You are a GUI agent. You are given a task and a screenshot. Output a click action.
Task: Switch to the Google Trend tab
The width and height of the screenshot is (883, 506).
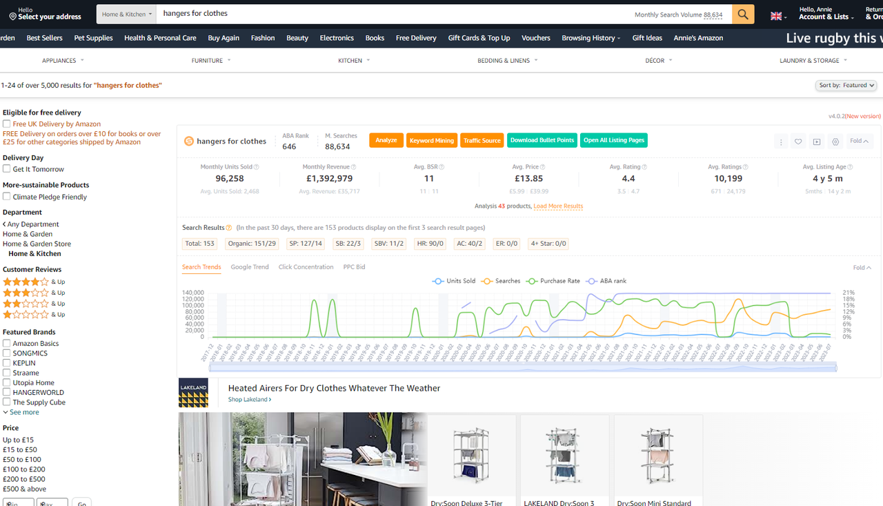pyautogui.click(x=250, y=267)
